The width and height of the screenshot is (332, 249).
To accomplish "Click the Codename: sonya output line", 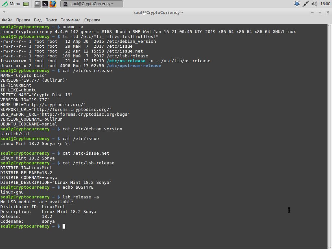I will [x=28, y=222].
